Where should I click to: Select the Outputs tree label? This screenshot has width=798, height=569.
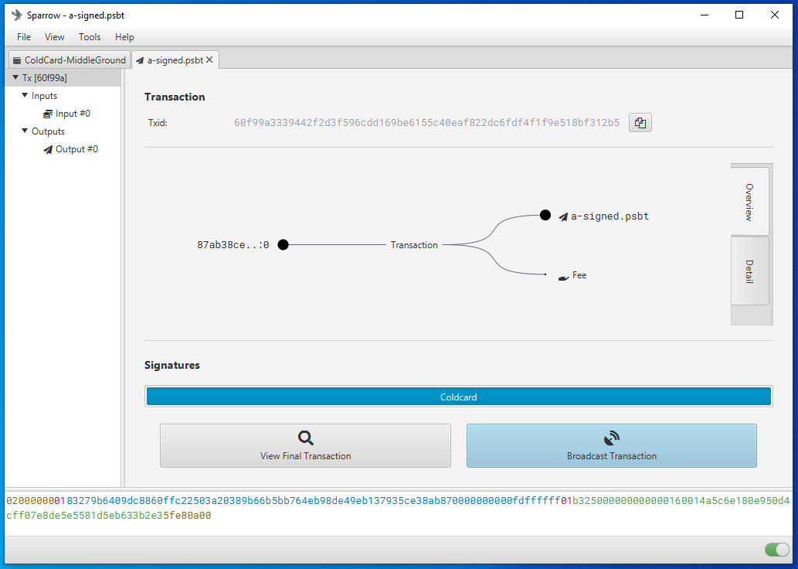[48, 131]
